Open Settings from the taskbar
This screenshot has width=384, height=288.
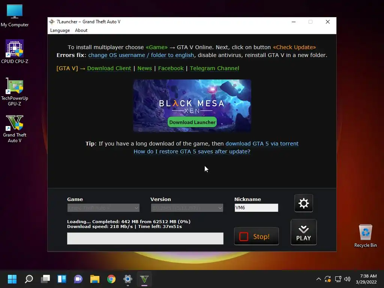tap(128, 279)
